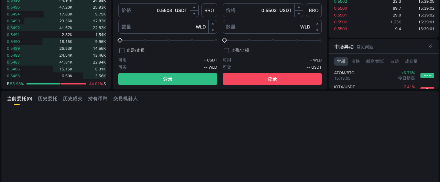Image resolution: width=440 pixels, height=182 pixels.
Task: Select 新高/新低 filter tab
Action: tap(375, 61)
